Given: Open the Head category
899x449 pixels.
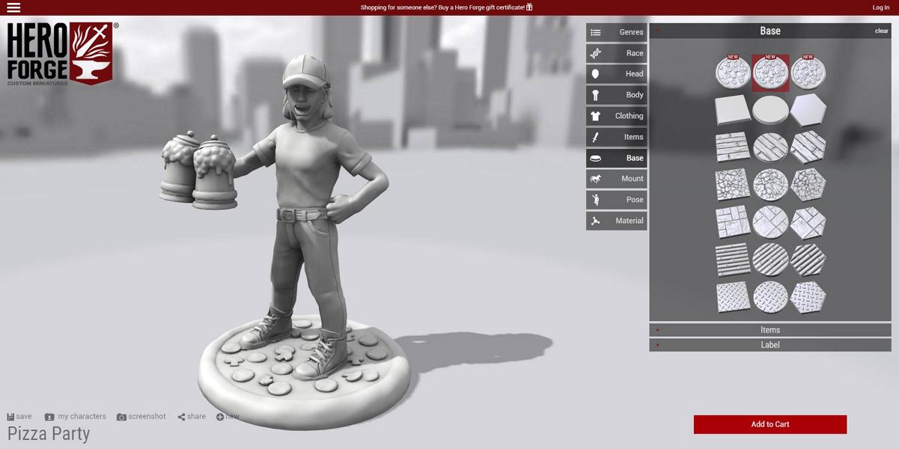Looking at the screenshot, I should click(616, 74).
